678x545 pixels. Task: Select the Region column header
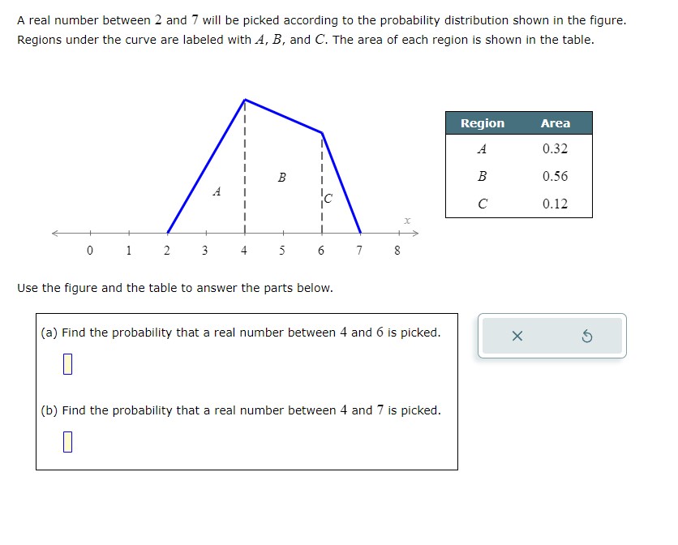tap(482, 123)
